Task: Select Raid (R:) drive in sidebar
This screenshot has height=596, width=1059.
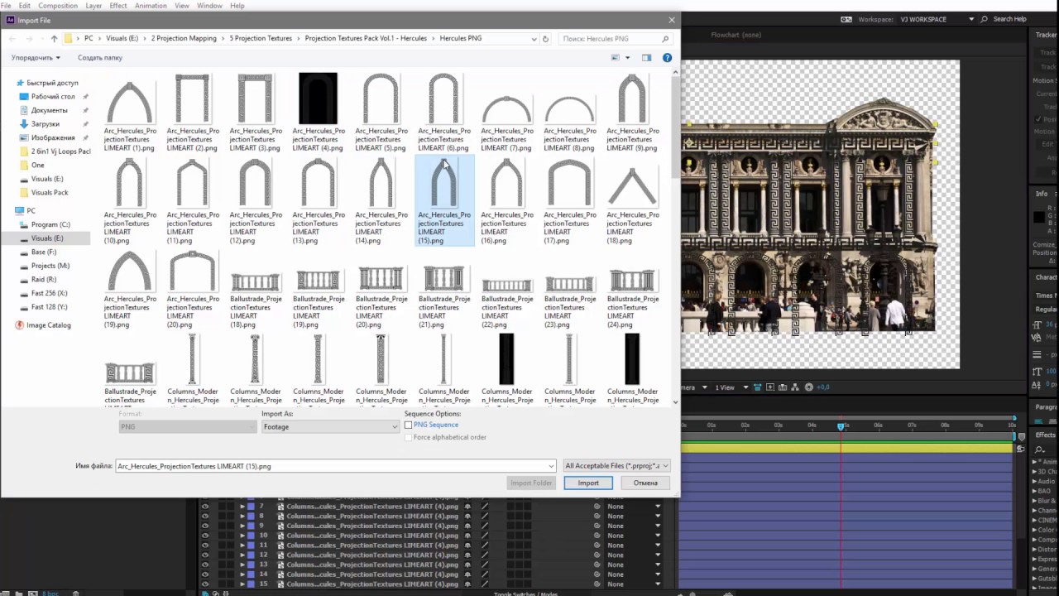Action: [44, 280]
